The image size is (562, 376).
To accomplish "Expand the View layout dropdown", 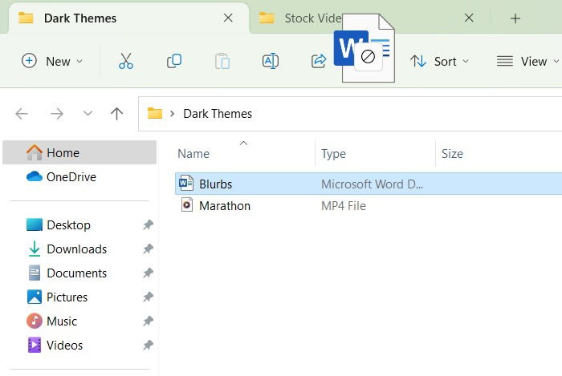I will tap(527, 61).
